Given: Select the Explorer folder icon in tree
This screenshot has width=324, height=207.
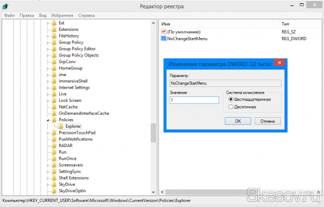Looking at the screenshot, I should [x=61, y=126].
